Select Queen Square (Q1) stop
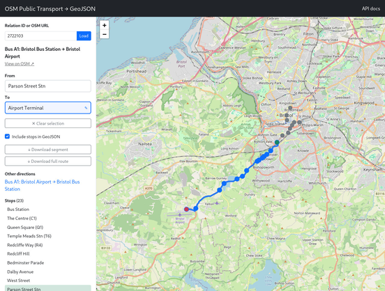Viewport: 385px width, 291px height. click(48, 227)
